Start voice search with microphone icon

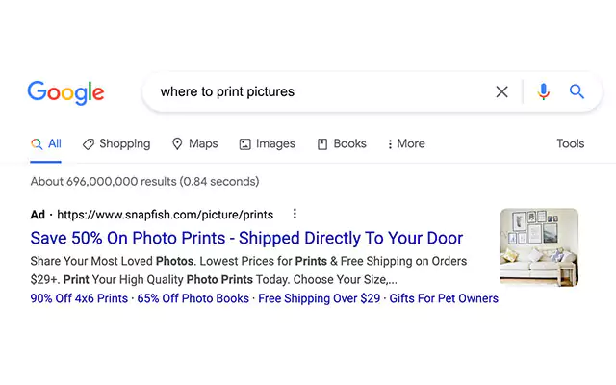coord(543,92)
